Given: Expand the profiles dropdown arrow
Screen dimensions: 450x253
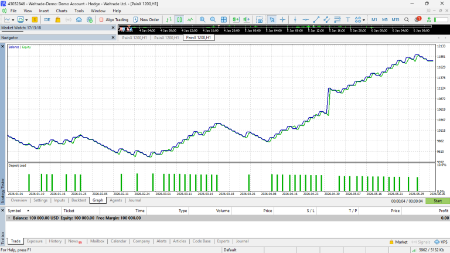Looking at the screenshot, I should pyautogui.click(x=26, y=20).
